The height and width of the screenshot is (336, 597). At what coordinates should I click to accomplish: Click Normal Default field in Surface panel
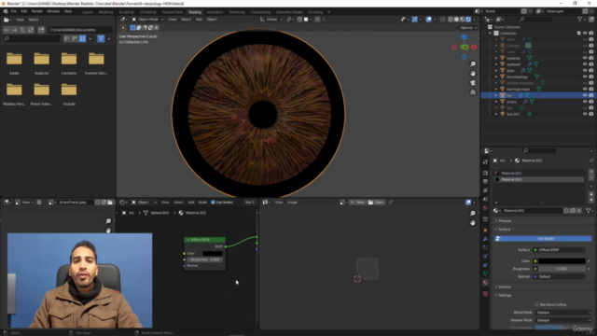559,276
